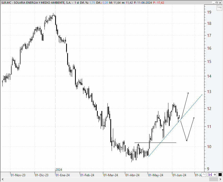Click the Dif. value 0,20
Image resolution: width=223 pixels, height=182 pixels.
click(105, 3)
